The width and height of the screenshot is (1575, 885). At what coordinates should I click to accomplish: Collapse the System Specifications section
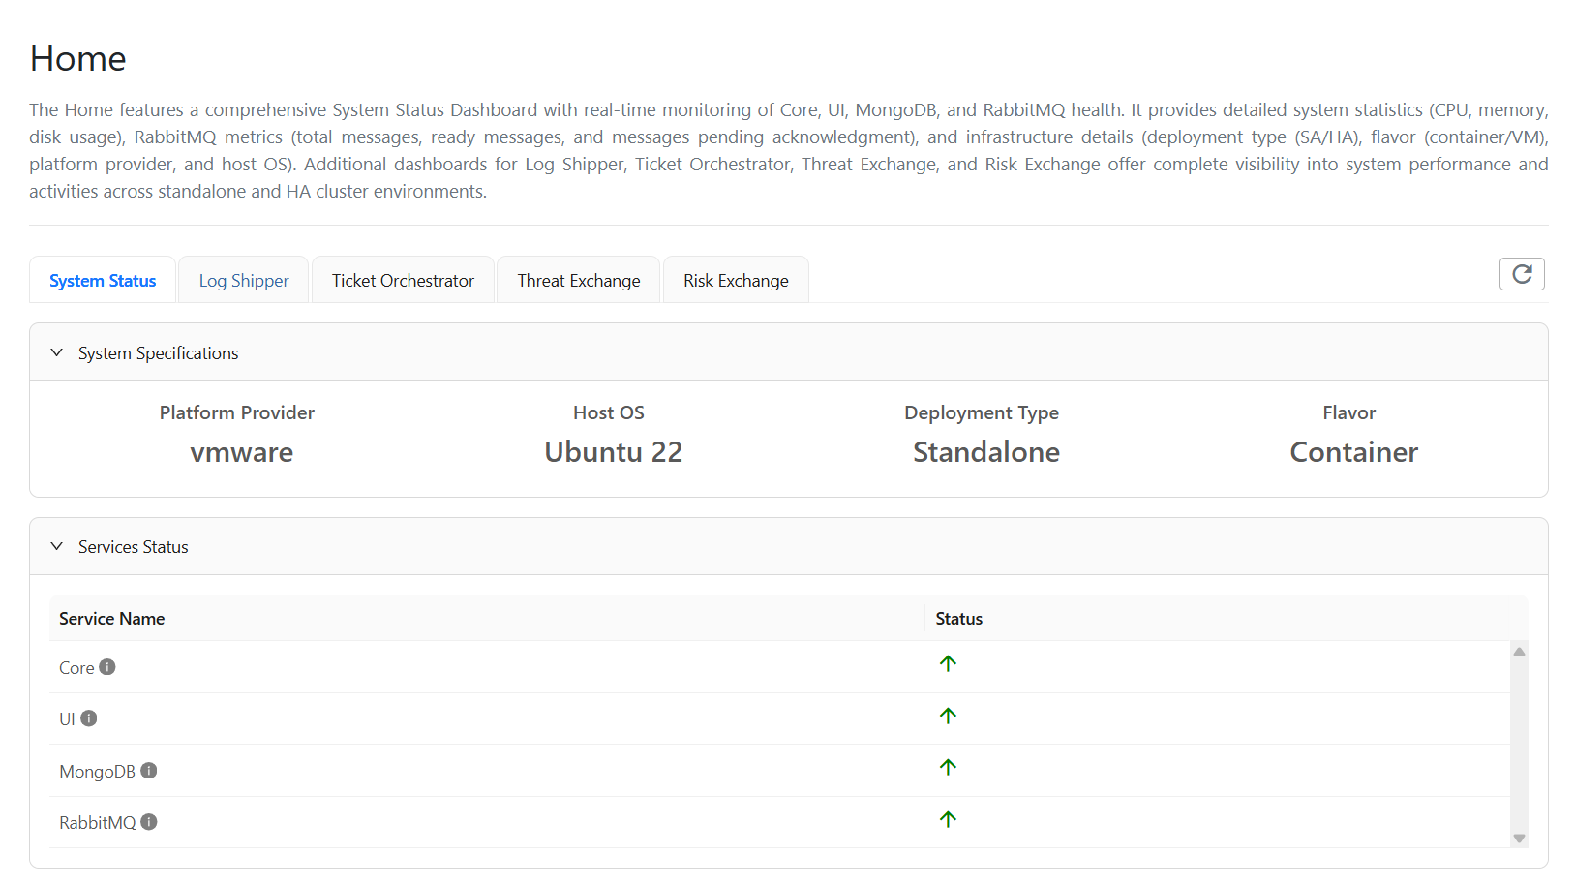pos(57,352)
